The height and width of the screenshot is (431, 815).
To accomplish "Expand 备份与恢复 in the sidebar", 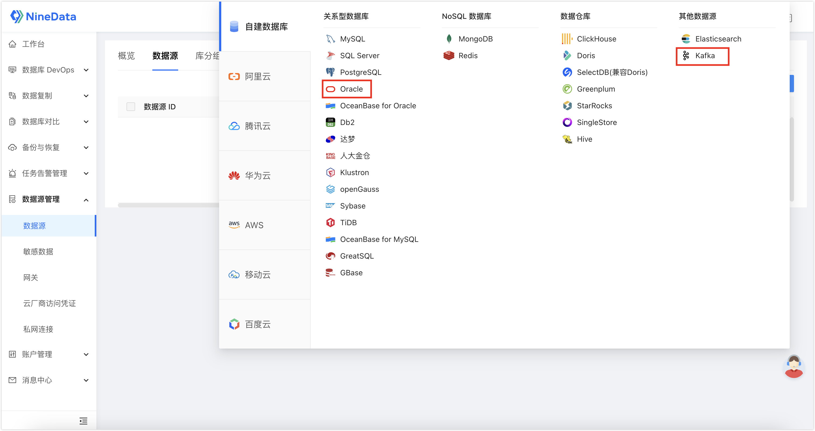I will (49, 148).
